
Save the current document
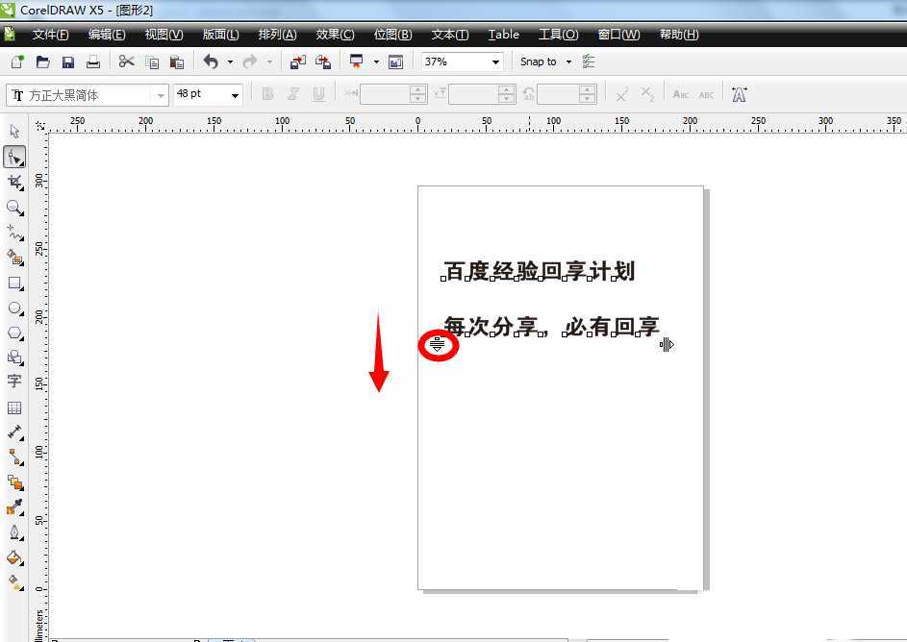pyautogui.click(x=67, y=61)
